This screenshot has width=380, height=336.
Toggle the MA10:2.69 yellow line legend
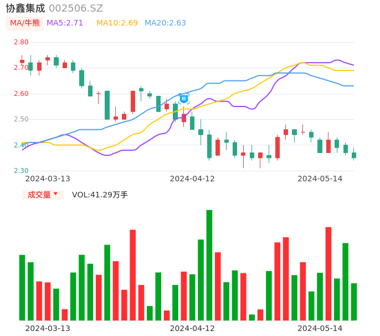[x=117, y=23]
